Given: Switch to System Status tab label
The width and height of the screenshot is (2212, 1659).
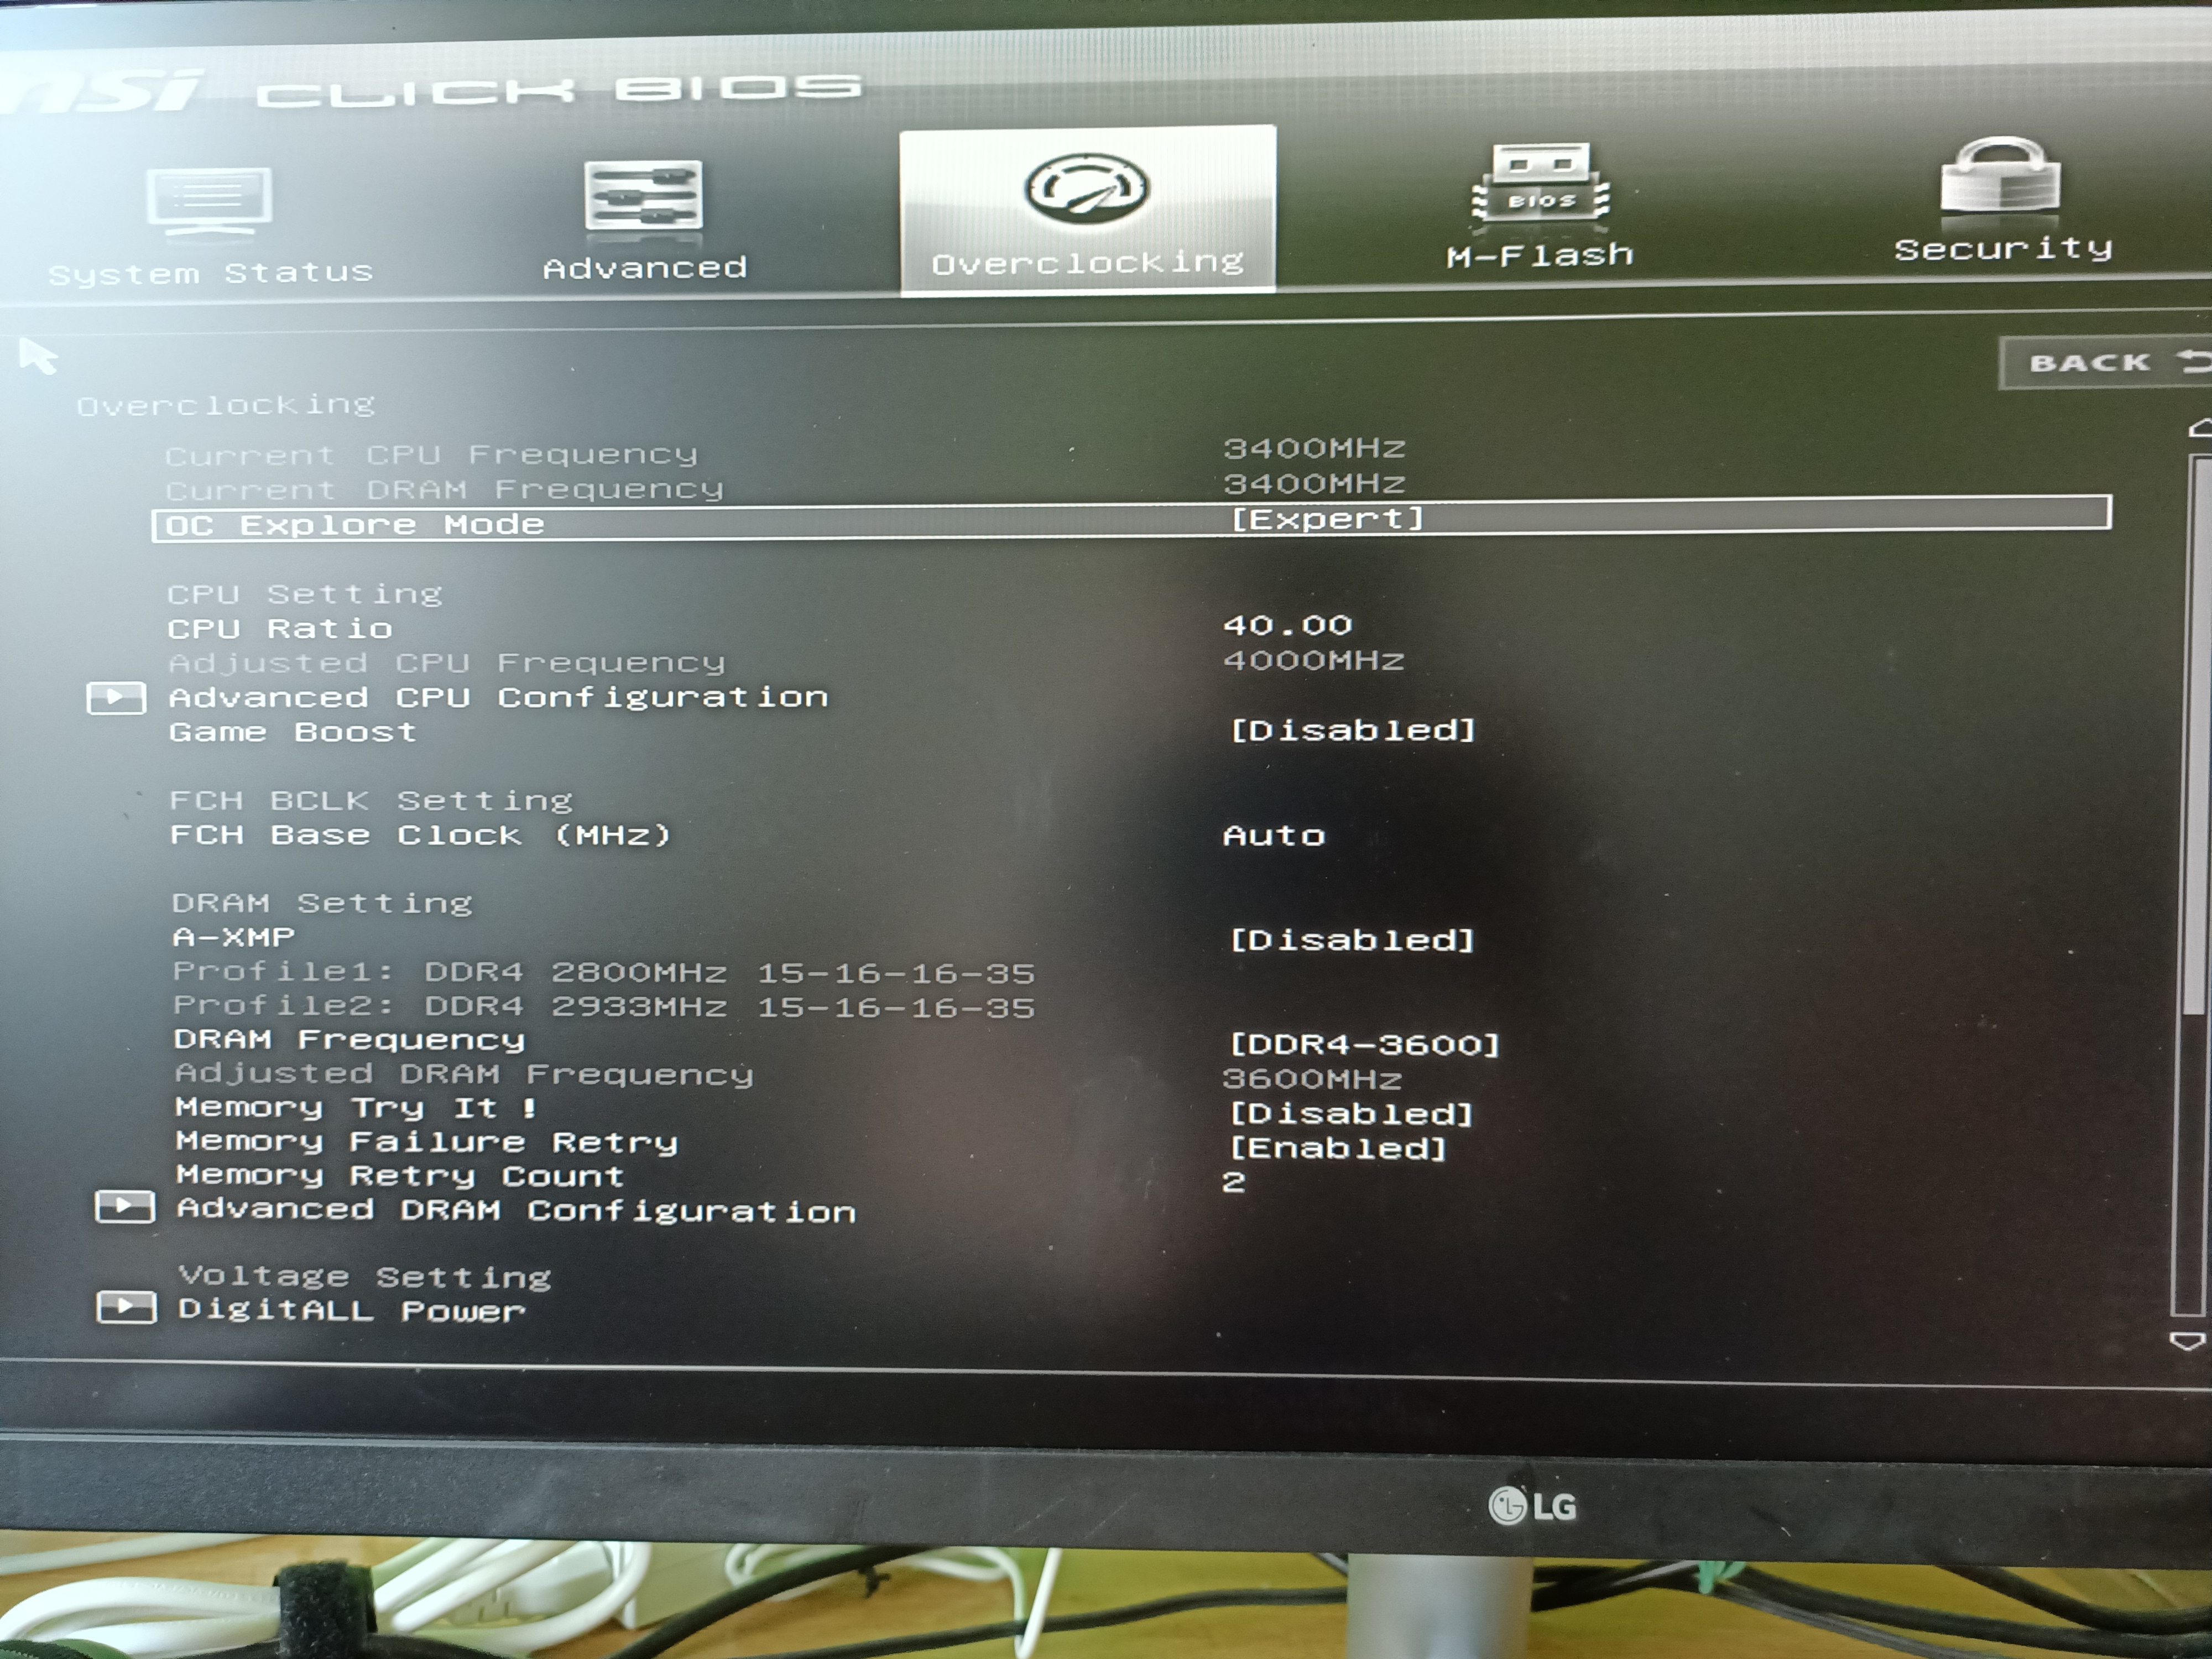Looking at the screenshot, I should [210, 272].
